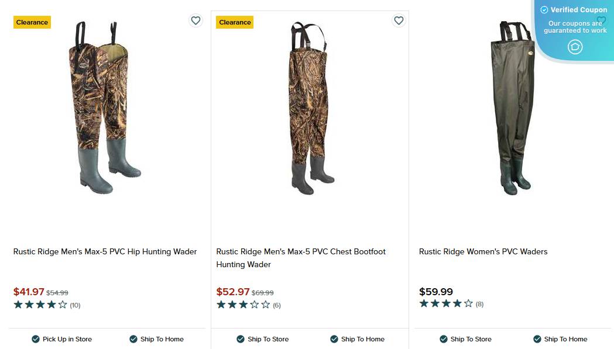The image size is (614, 349).
Task: Click the (10) reviews count on hip wader
Action: point(75,305)
